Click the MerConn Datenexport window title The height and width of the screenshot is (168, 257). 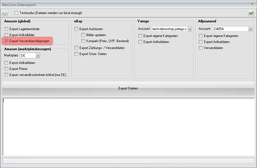tap(19, 5)
